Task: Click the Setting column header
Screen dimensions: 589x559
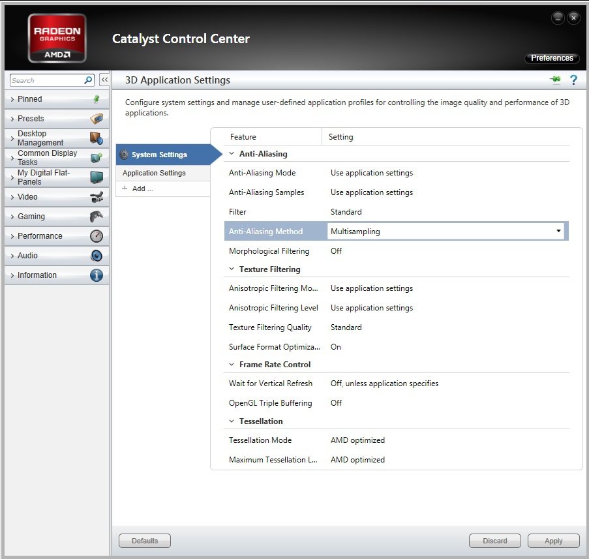Action: tap(340, 137)
